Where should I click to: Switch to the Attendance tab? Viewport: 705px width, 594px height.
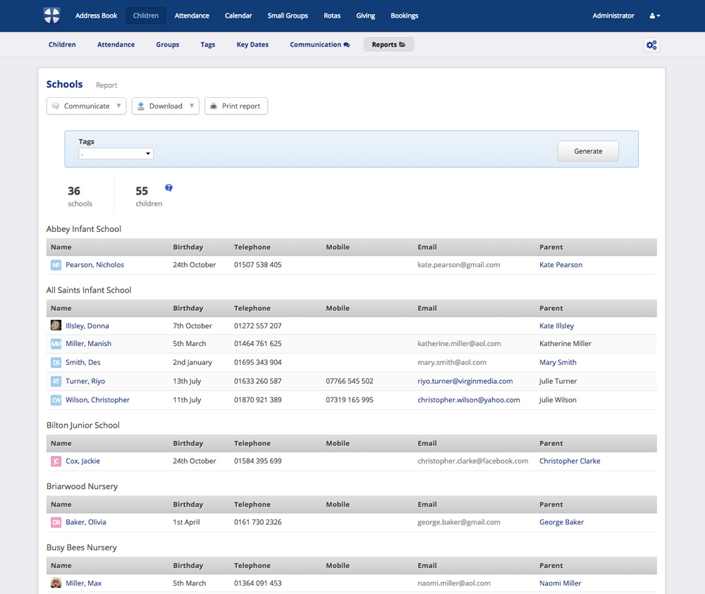pos(116,44)
